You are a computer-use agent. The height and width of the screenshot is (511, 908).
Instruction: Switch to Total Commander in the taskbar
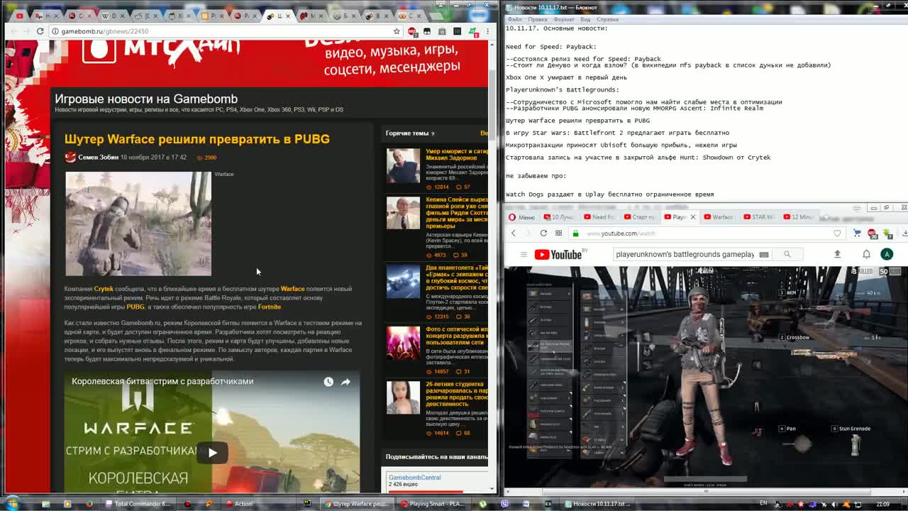138,504
